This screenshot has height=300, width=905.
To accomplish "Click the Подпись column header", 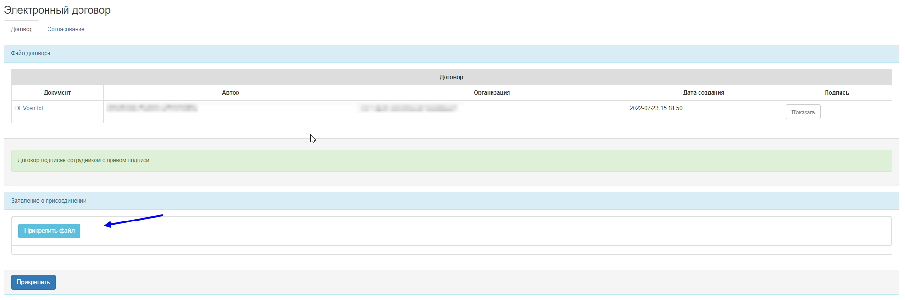I will (x=837, y=93).
